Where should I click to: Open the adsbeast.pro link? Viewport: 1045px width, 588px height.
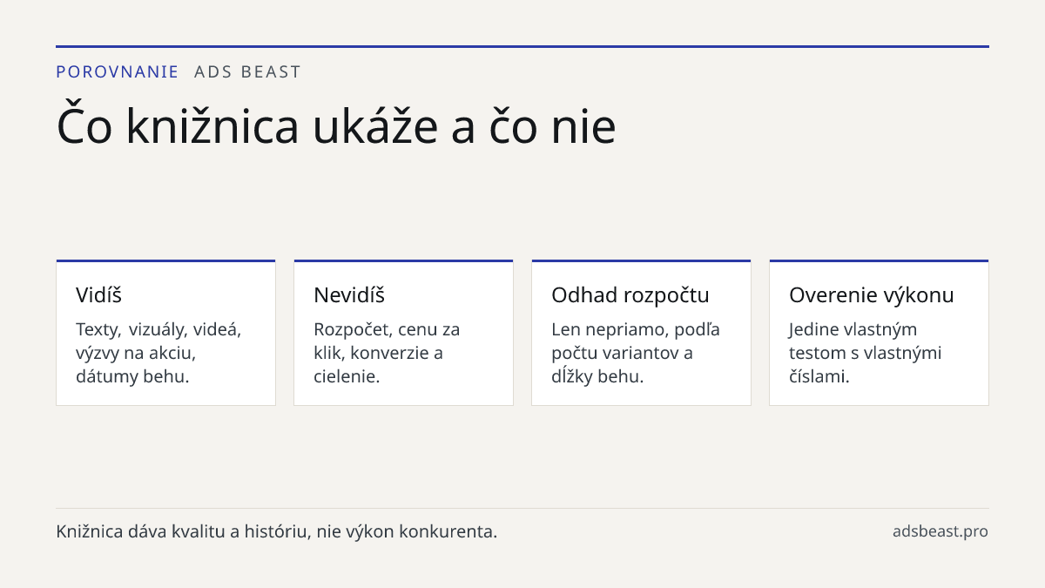point(940,531)
